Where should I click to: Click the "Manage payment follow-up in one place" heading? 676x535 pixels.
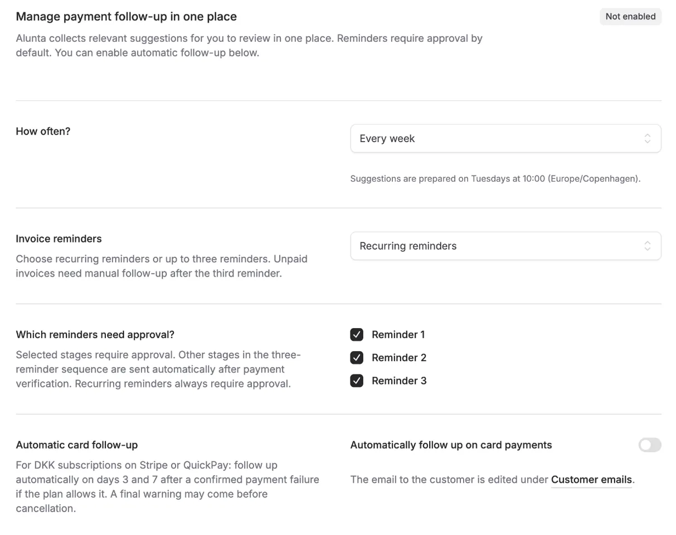(x=127, y=17)
